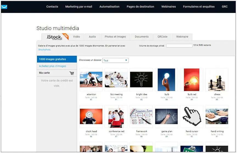
Task: Open the Contacts menu
Action: click(x=52, y=7)
